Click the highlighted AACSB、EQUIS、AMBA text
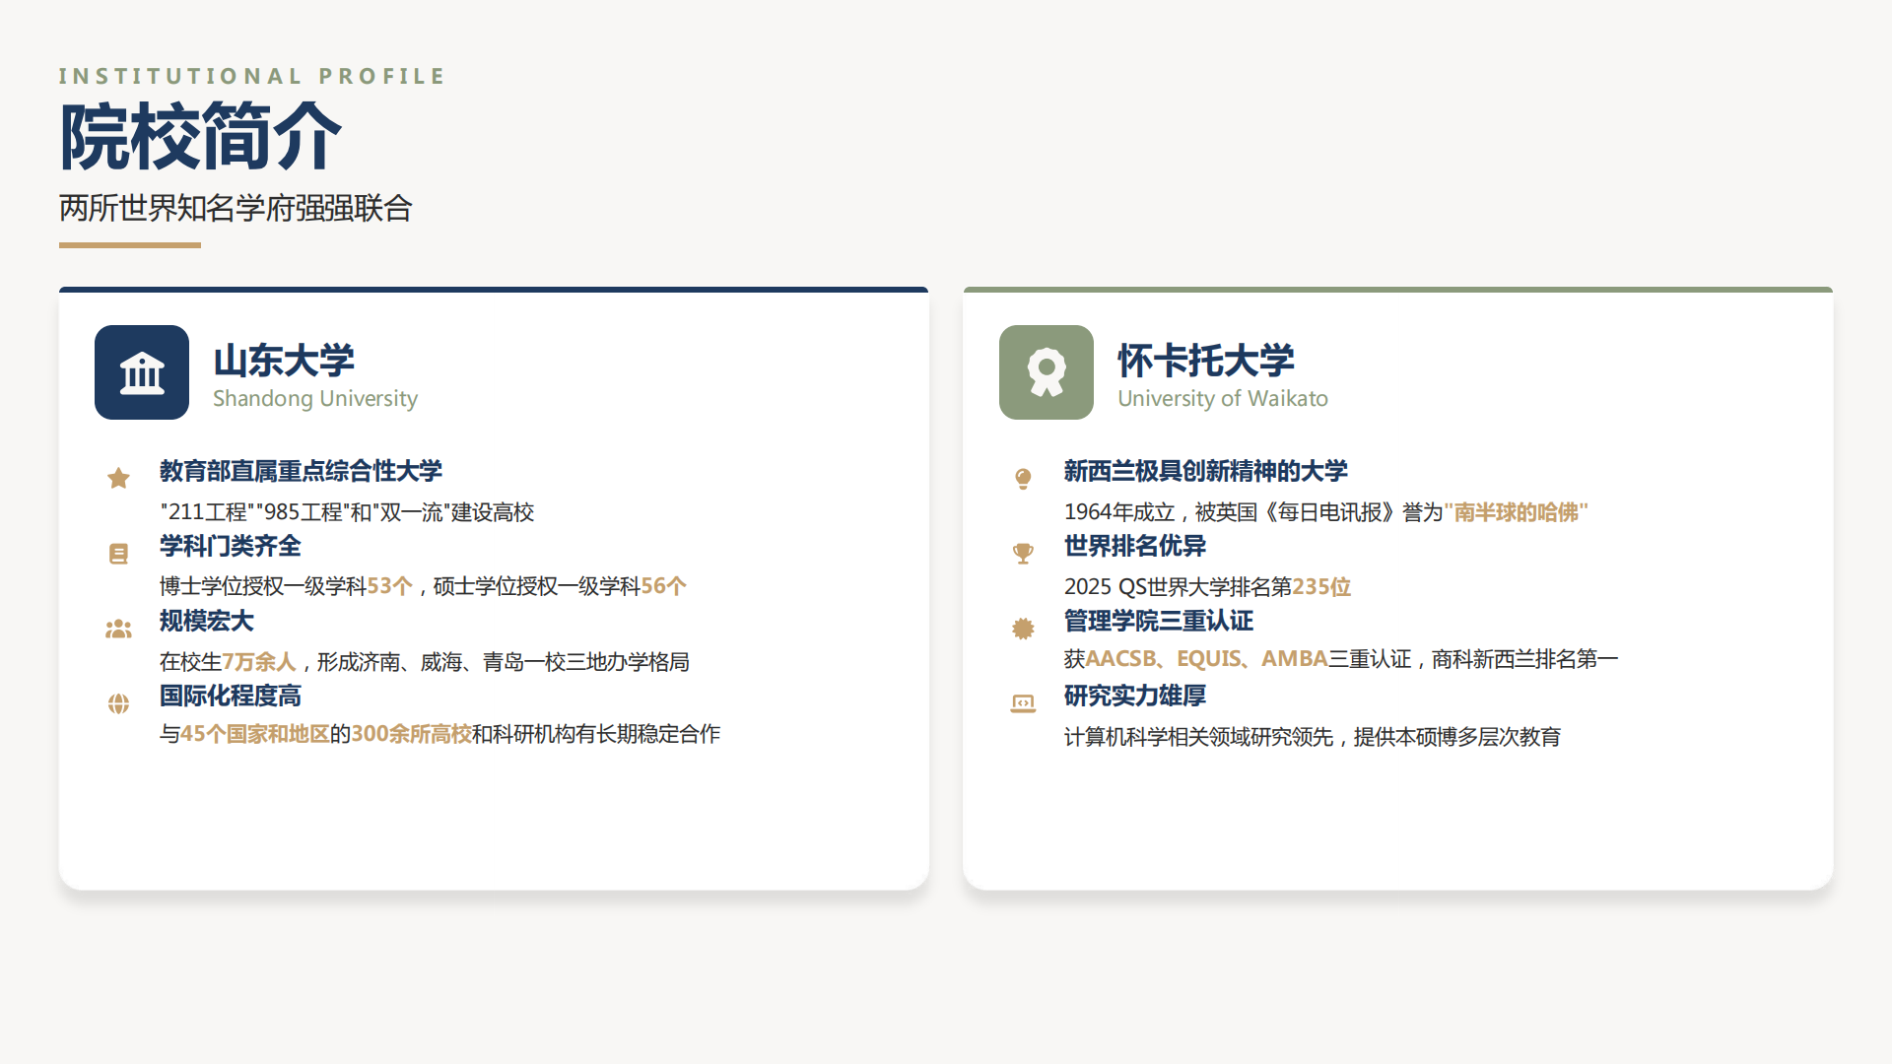The height and width of the screenshot is (1064, 1892). click(x=1207, y=658)
